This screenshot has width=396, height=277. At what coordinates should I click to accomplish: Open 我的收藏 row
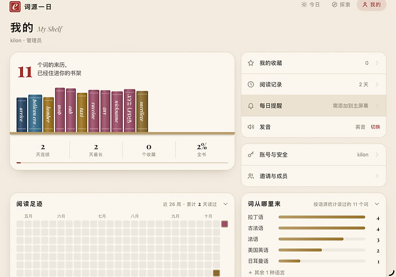[313, 63]
